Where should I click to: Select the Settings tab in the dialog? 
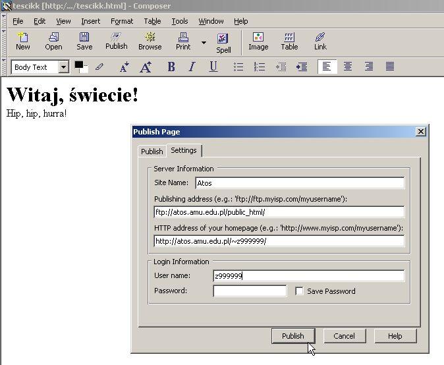pyautogui.click(x=184, y=150)
